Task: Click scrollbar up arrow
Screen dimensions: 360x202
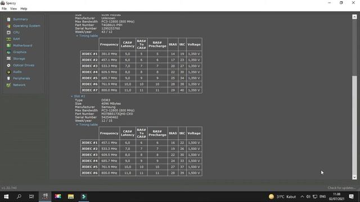Action: click(354, 17)
